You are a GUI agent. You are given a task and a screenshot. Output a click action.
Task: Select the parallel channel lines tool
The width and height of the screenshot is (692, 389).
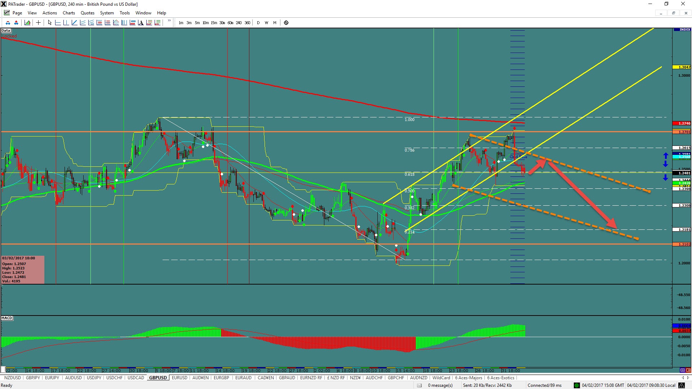pos(83,23)
